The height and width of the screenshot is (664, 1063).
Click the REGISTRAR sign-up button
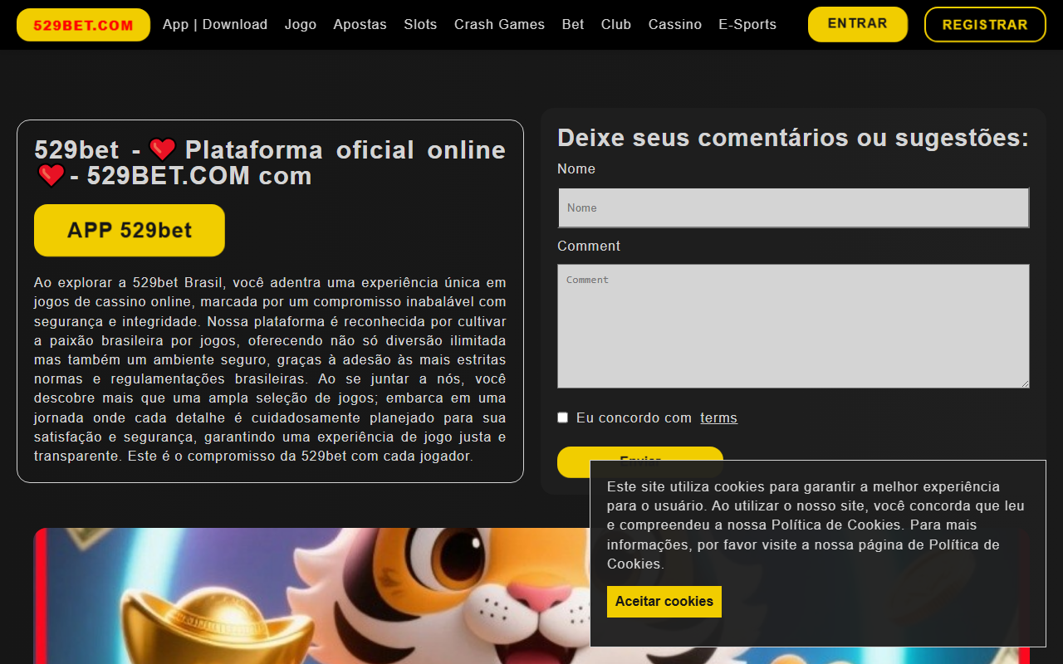(985, 24)
